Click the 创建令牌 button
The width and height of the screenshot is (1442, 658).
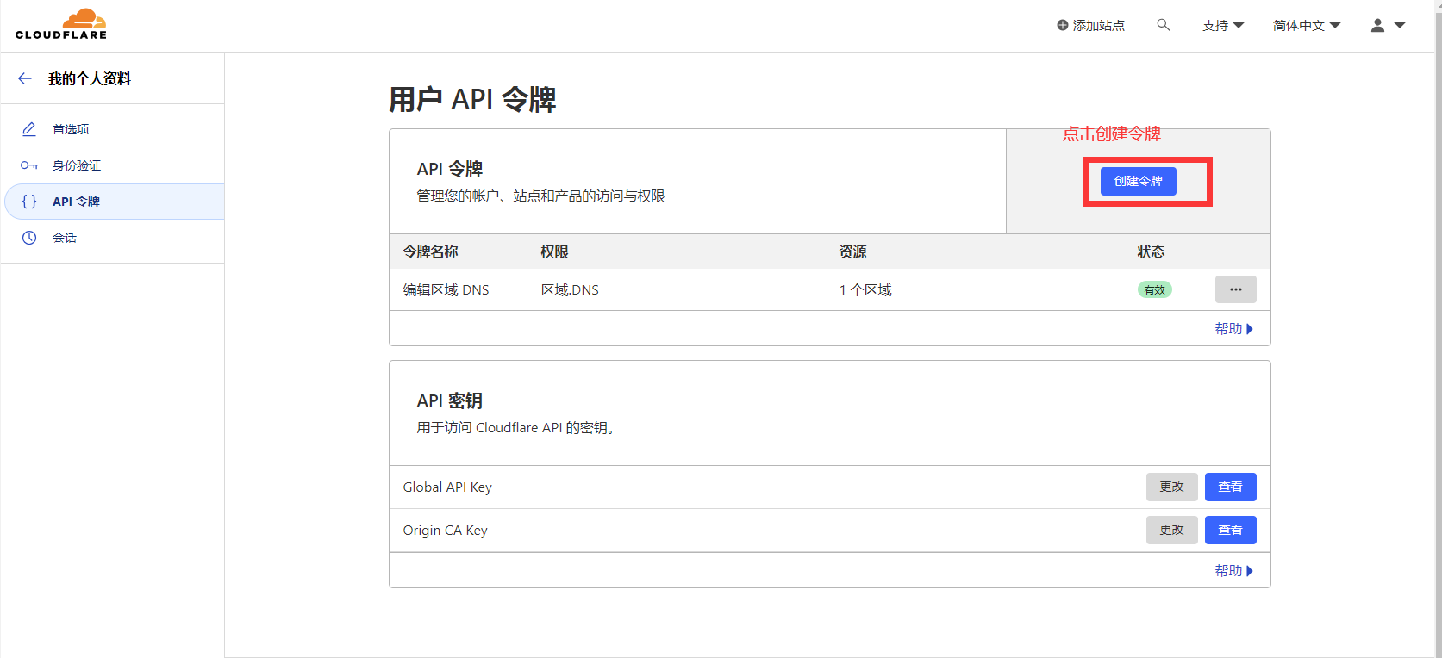(x=1138, y=181)
